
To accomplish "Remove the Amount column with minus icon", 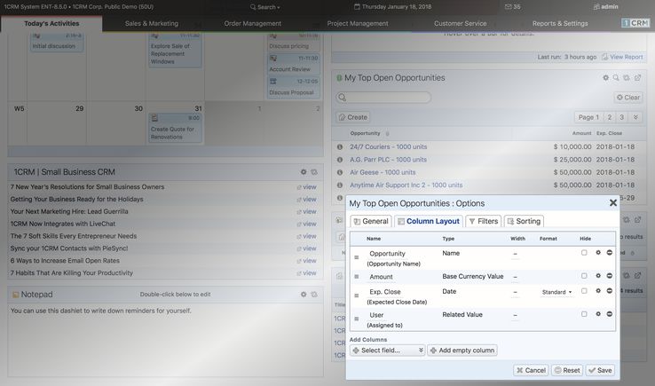I will [610, 276].
